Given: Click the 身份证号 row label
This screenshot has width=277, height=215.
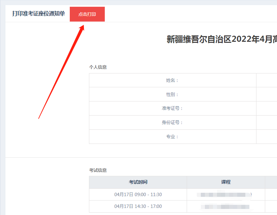Looking at the screenshot, I should [x=172, y=122].
